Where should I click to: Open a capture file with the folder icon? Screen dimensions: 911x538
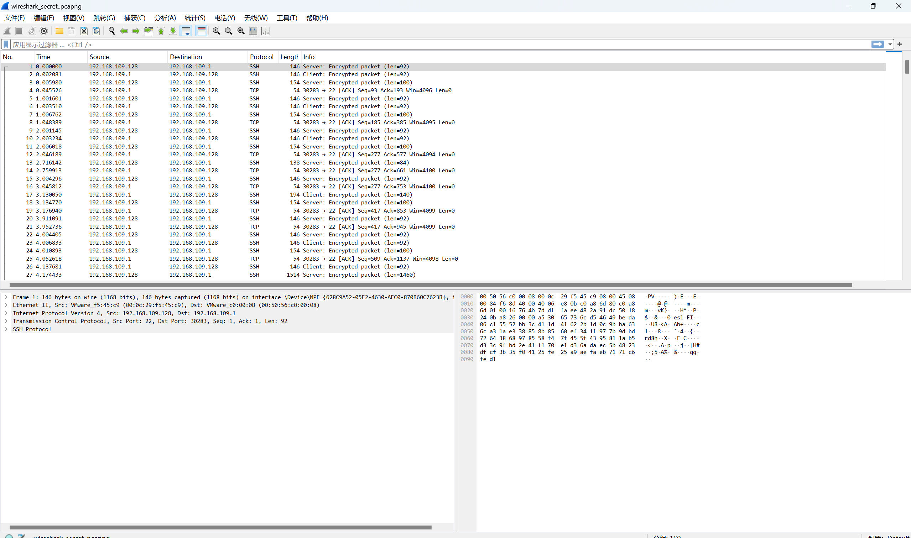59,31
